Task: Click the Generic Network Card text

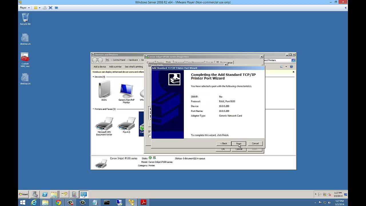Action: 230,116
